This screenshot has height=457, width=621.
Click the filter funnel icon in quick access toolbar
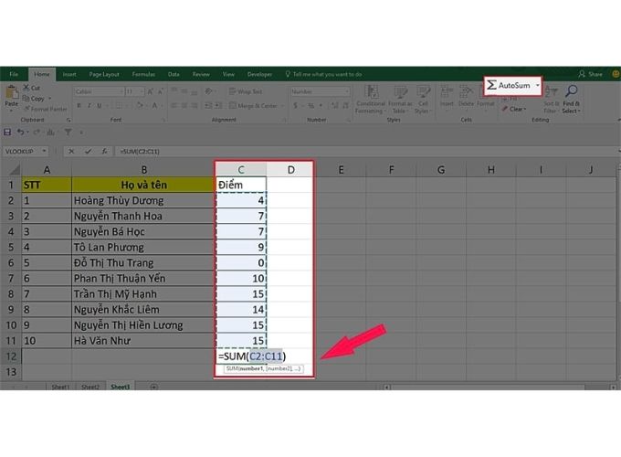tap(68, 133)
